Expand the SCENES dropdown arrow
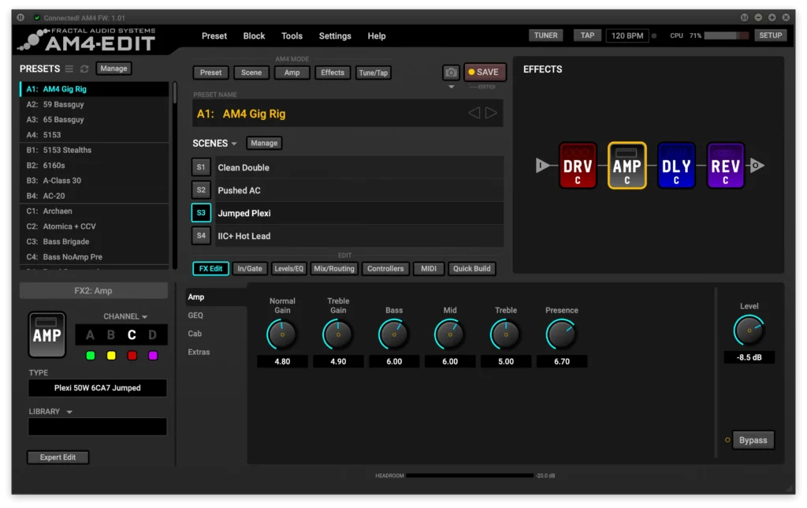The image size is (807, 508). [234, 144]
